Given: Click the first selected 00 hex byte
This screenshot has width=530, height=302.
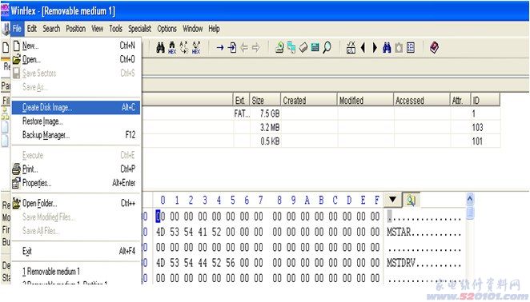Looking at the screenshot, I should [160, 217].
